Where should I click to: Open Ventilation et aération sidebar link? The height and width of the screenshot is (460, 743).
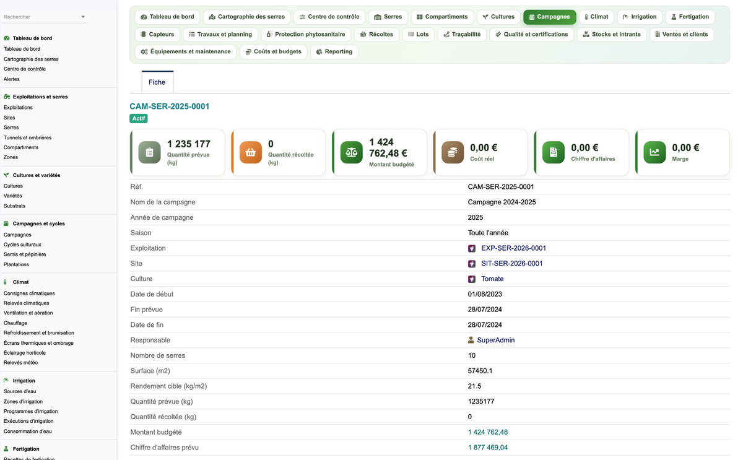tap(28, 313)
